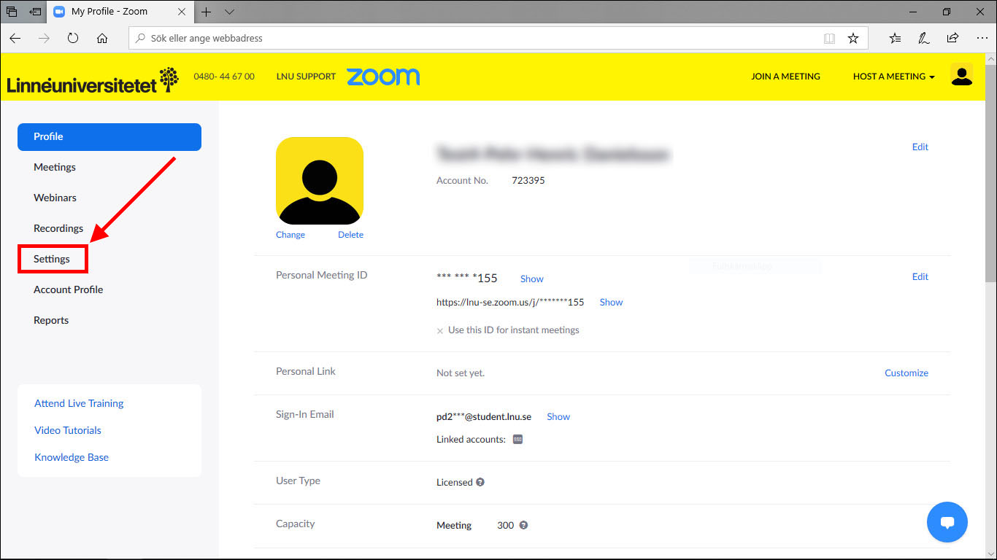This screenshot has height=560, width=997.
Task: Click Delete under profile picture
Action: (350, 235)
